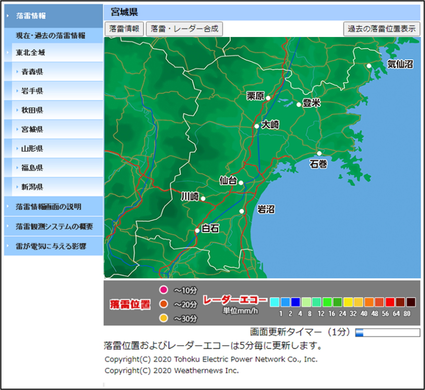The height and width of the screenshot is (390, 425).
Task: Open 過去の落雷位置表示 button
Action: point(381,29)
